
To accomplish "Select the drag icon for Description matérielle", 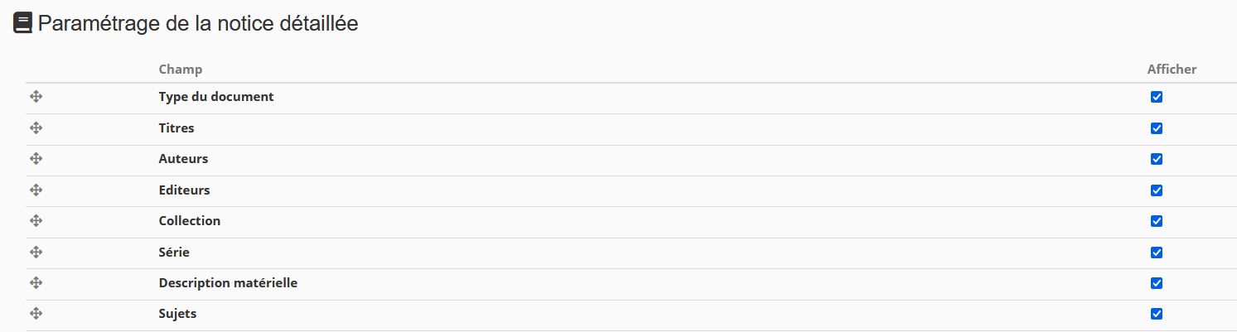I will pyautogui.click(x=36, y=283).
